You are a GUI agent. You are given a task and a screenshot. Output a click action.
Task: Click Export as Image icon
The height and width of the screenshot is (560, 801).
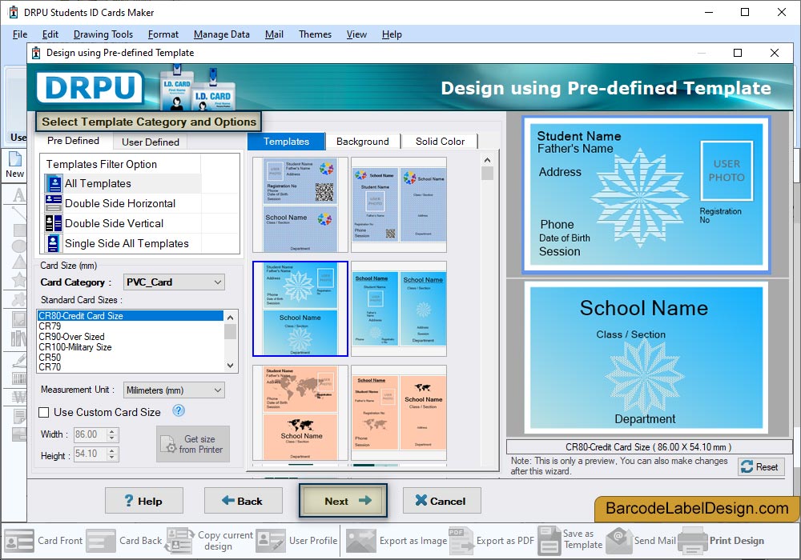tap(360, 541)
